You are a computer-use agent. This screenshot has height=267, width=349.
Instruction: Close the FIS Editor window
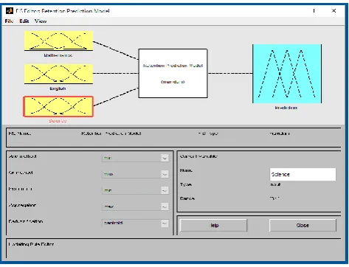click(334, 11)
